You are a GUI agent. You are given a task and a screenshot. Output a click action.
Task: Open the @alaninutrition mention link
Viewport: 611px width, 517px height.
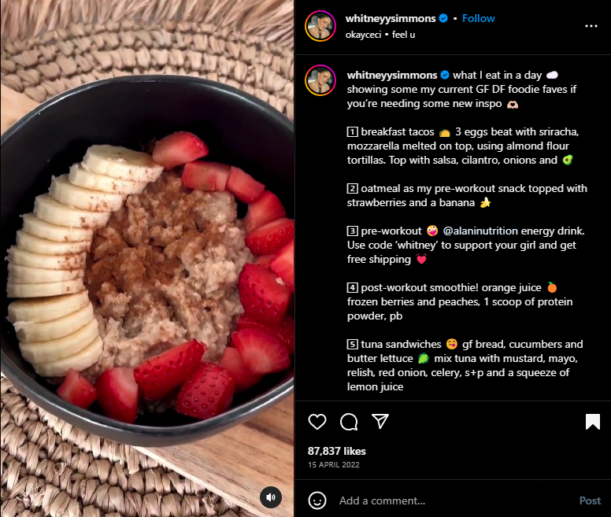point(480,231)
